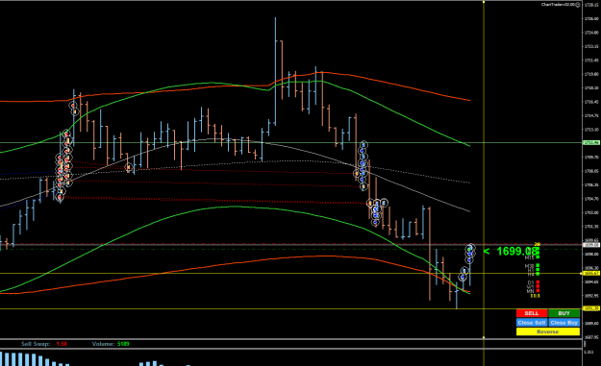This screenshot has height=366, width=601.
Task: Click the green 1699.08 price readout
Action: [x=516, y=251]
